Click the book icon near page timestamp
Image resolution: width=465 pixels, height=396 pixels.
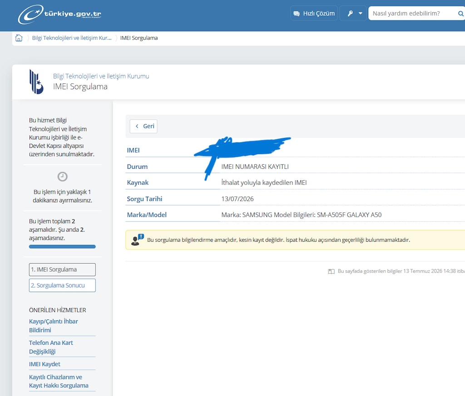coord(331,271)
